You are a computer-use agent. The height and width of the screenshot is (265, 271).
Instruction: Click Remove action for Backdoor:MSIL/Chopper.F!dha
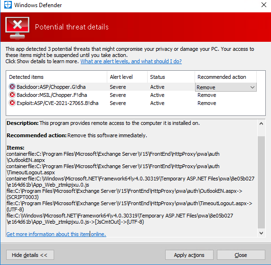207,95
